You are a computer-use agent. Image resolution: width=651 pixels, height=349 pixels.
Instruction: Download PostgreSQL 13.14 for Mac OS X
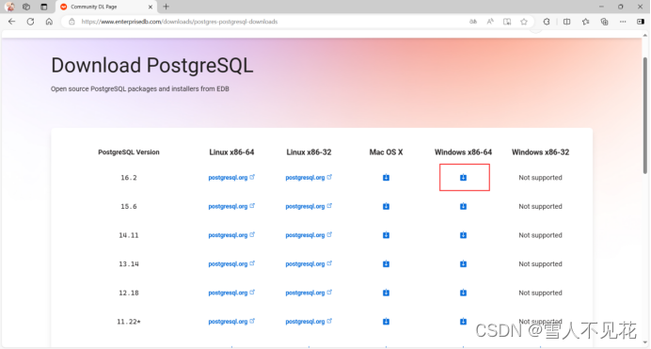pyautogui.click(x=386, y=264)
